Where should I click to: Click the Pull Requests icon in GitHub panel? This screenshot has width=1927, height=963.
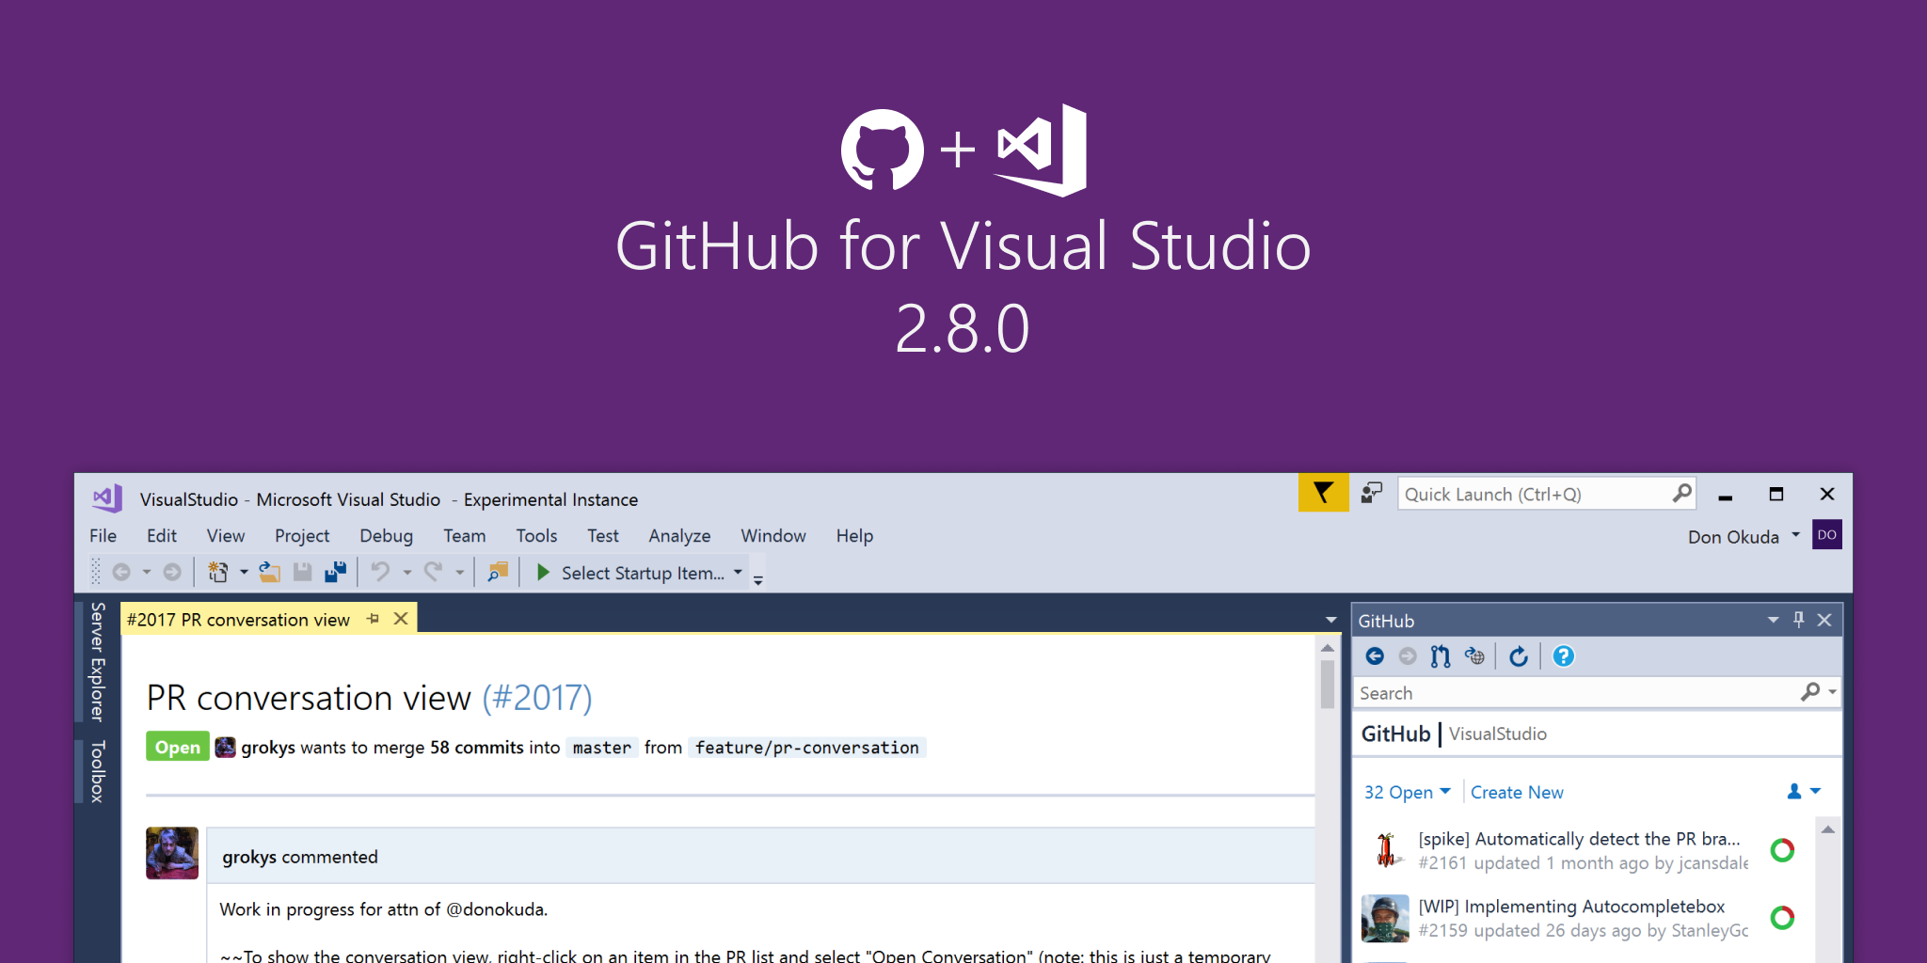pyautogui.click(x=1440, y=656)
